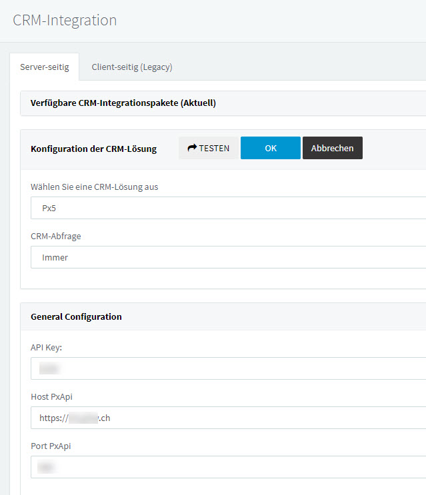Click the Abbrechen button
The width and height of the screenshot is (426, 495).
[x=332, y=148]
